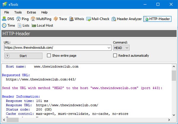Select the HTTP-Header tool
The width and height of the screenshot is (178, 124).
pyautogui.click(x=157, y=19)
